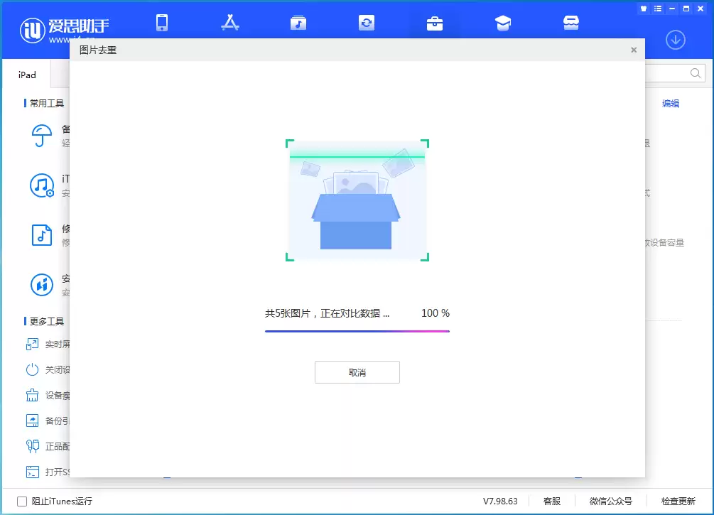Open 微信公众号 in status bar
The image size is (714, 515).
tap(611, 502)
